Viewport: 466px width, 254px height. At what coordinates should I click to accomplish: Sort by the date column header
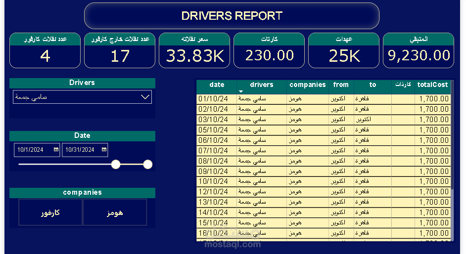click(217, 85)
